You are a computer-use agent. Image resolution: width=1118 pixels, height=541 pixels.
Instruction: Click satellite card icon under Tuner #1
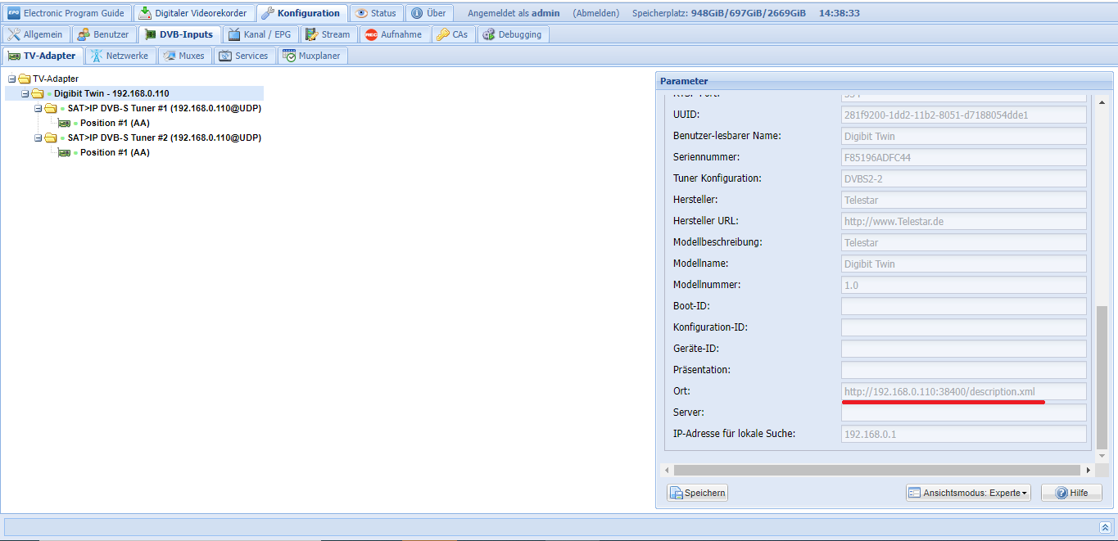[x=64, y=123]
